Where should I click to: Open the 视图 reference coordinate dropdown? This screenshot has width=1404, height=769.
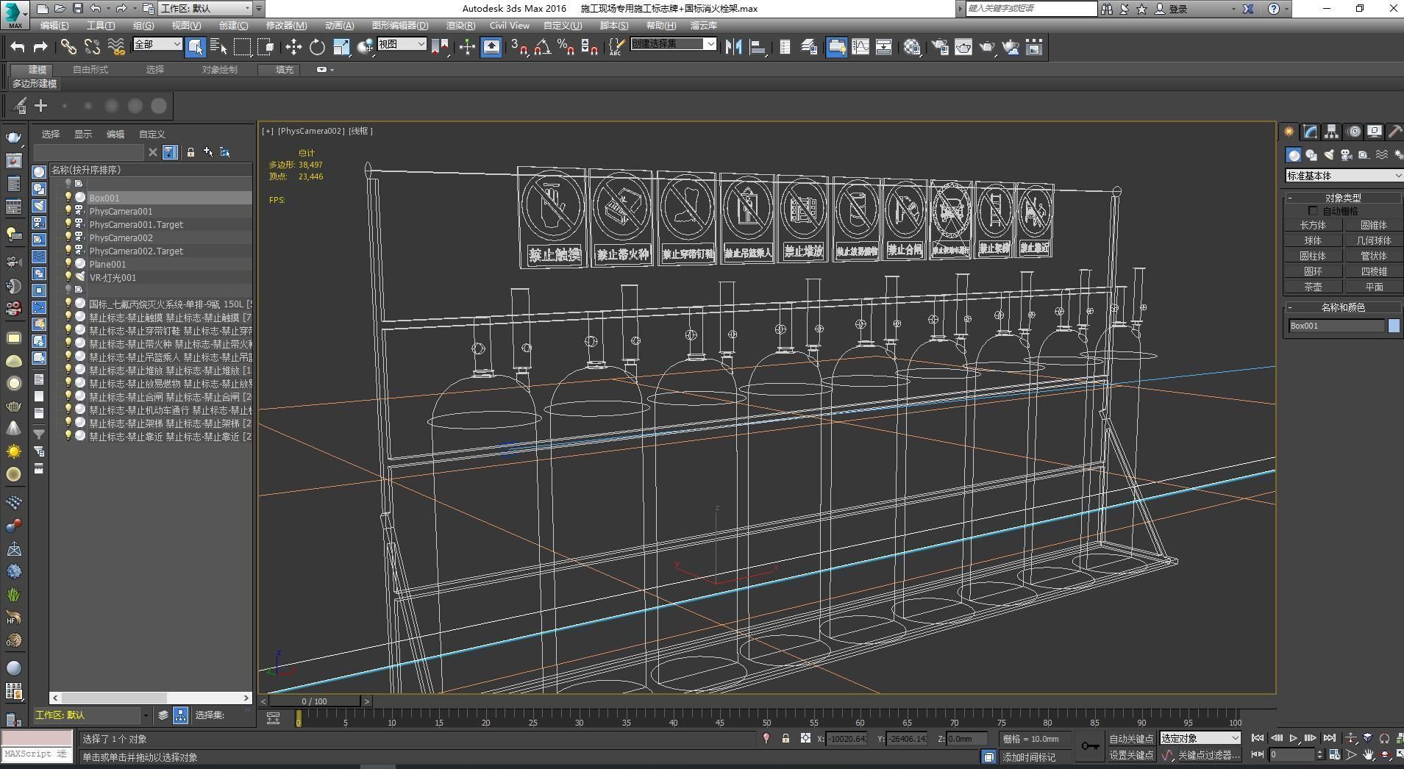(x=402, y=44)
